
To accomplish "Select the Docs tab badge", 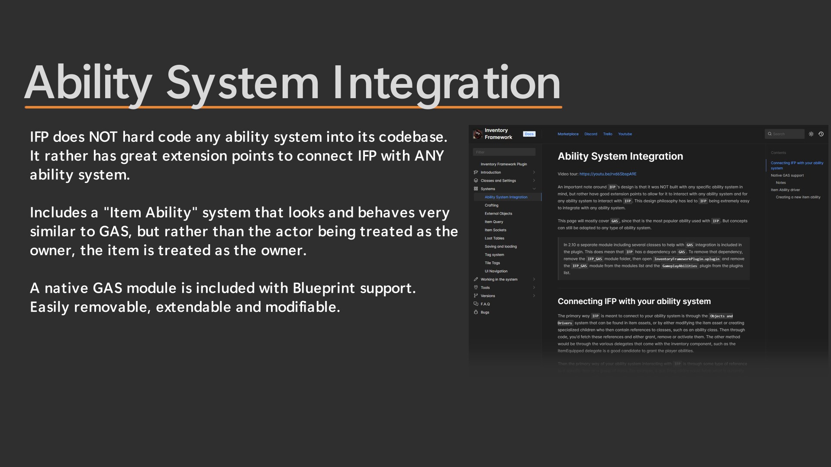I will 529,134.
